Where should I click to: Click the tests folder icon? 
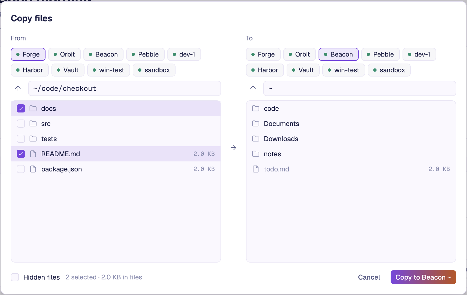click(33, 139)
